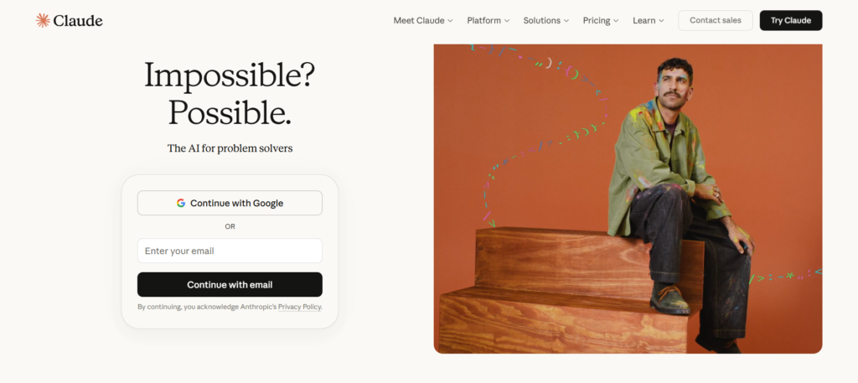
Task: Focus the Enter your email field
Action: pos(230,251)
